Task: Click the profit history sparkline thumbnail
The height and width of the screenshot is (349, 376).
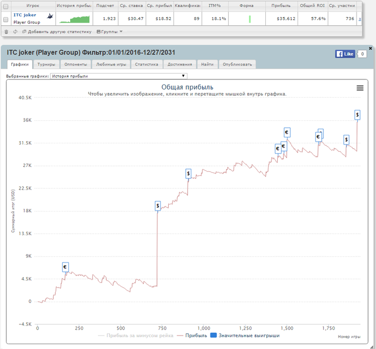Action: point(75,19)
